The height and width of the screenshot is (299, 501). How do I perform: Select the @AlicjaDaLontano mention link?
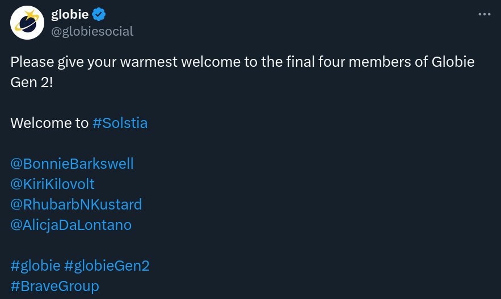71,225
